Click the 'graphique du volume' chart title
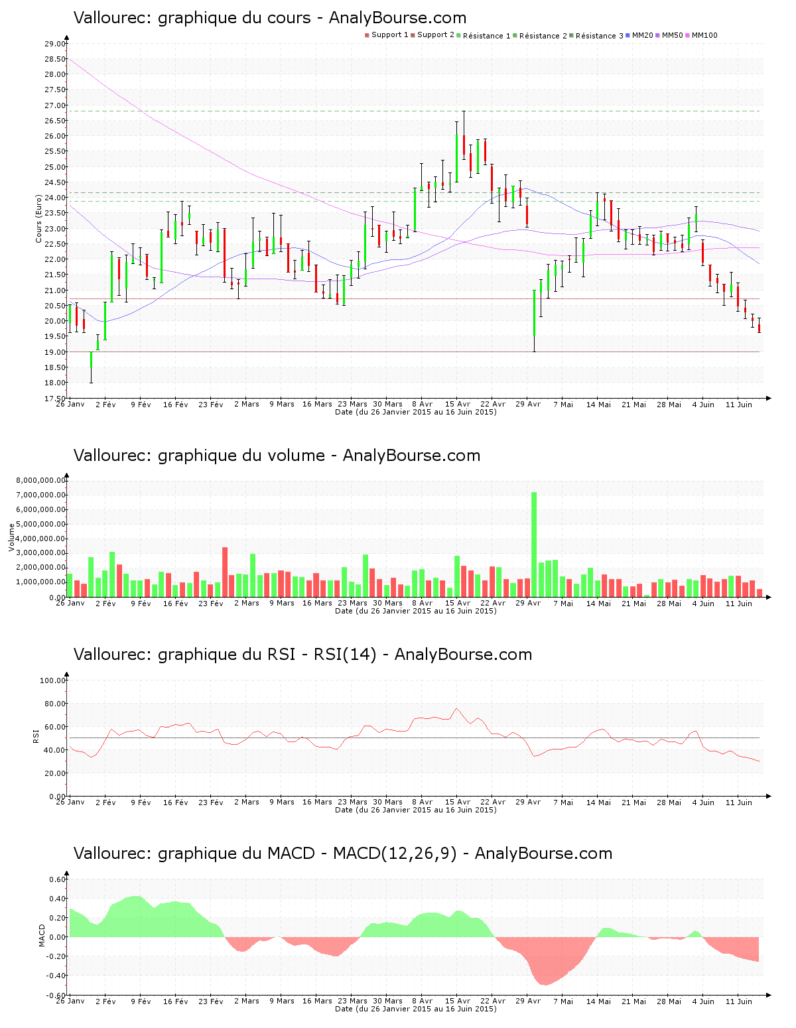The height and width of the screenshot is (1028, 796). click(277, 456)
